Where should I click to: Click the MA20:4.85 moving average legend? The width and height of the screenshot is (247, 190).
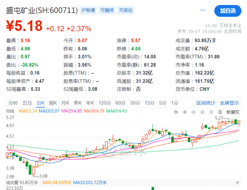click(72, 111)
